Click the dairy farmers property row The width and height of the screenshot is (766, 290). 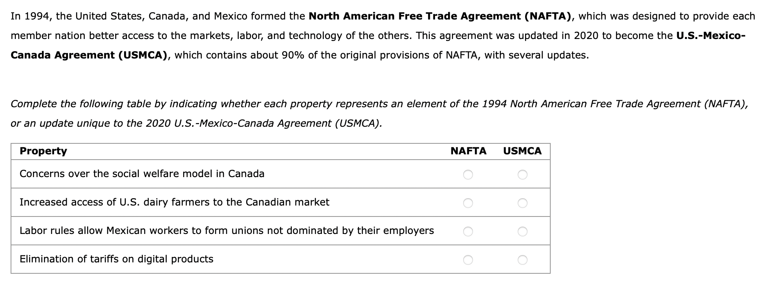tap(174, 202)
